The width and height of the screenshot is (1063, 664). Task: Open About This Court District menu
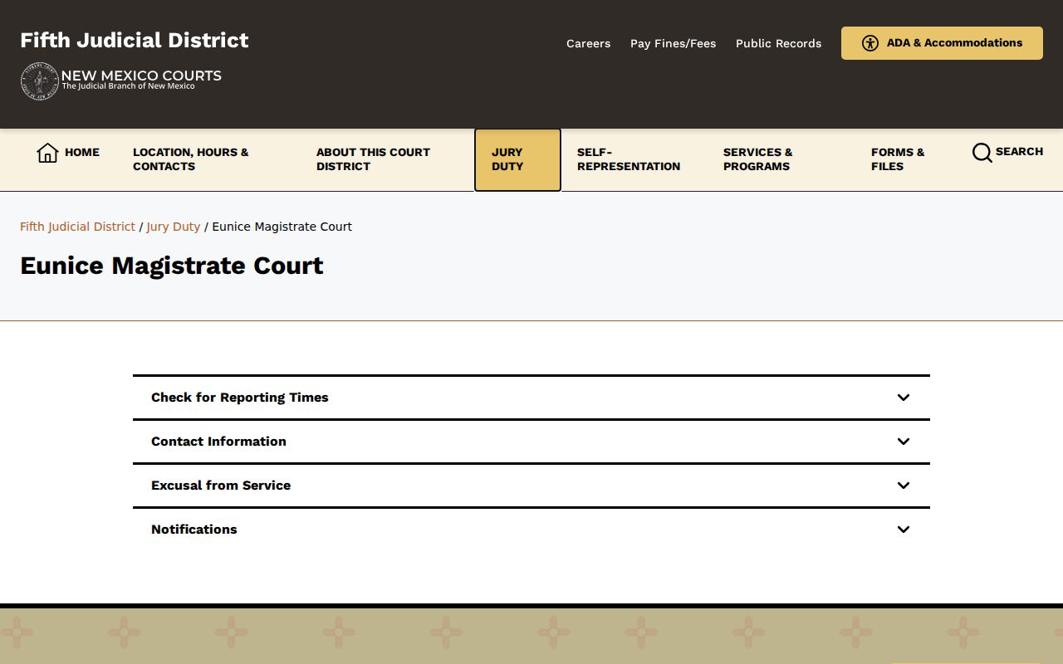pos(373,159)
